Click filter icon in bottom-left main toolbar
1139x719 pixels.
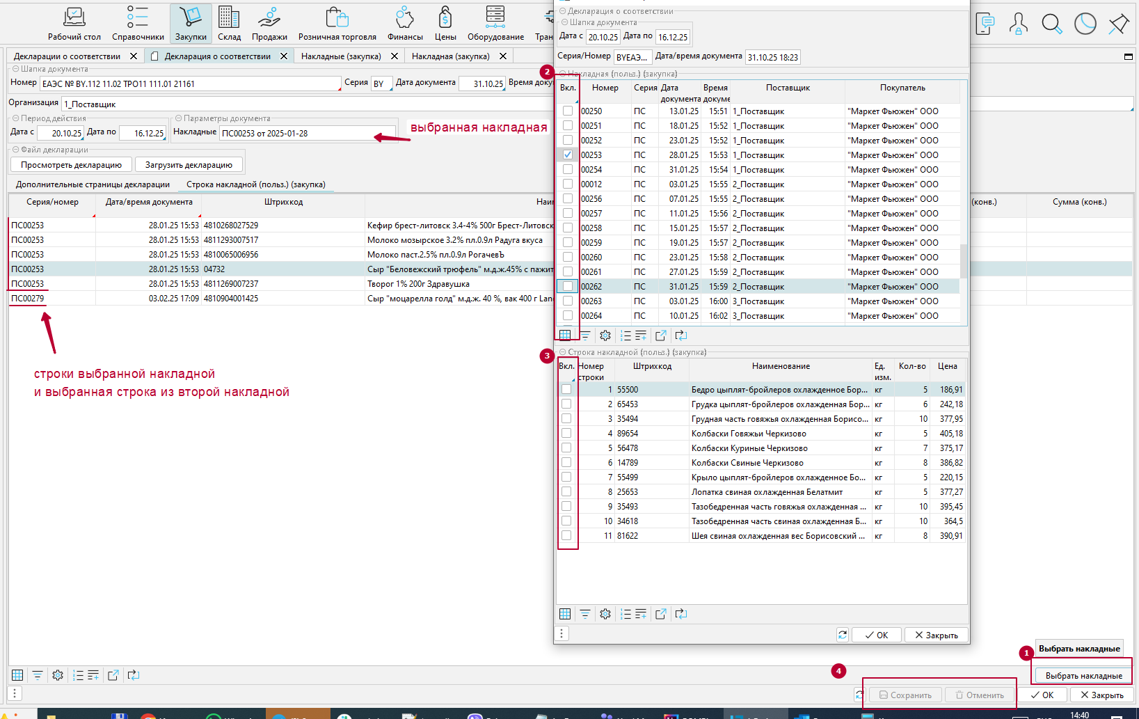click(38, 675)
